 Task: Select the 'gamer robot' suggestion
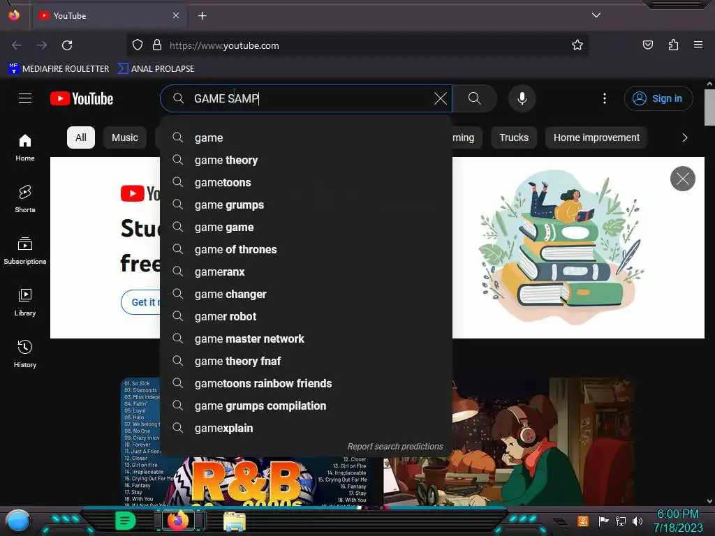coord(306,316)
